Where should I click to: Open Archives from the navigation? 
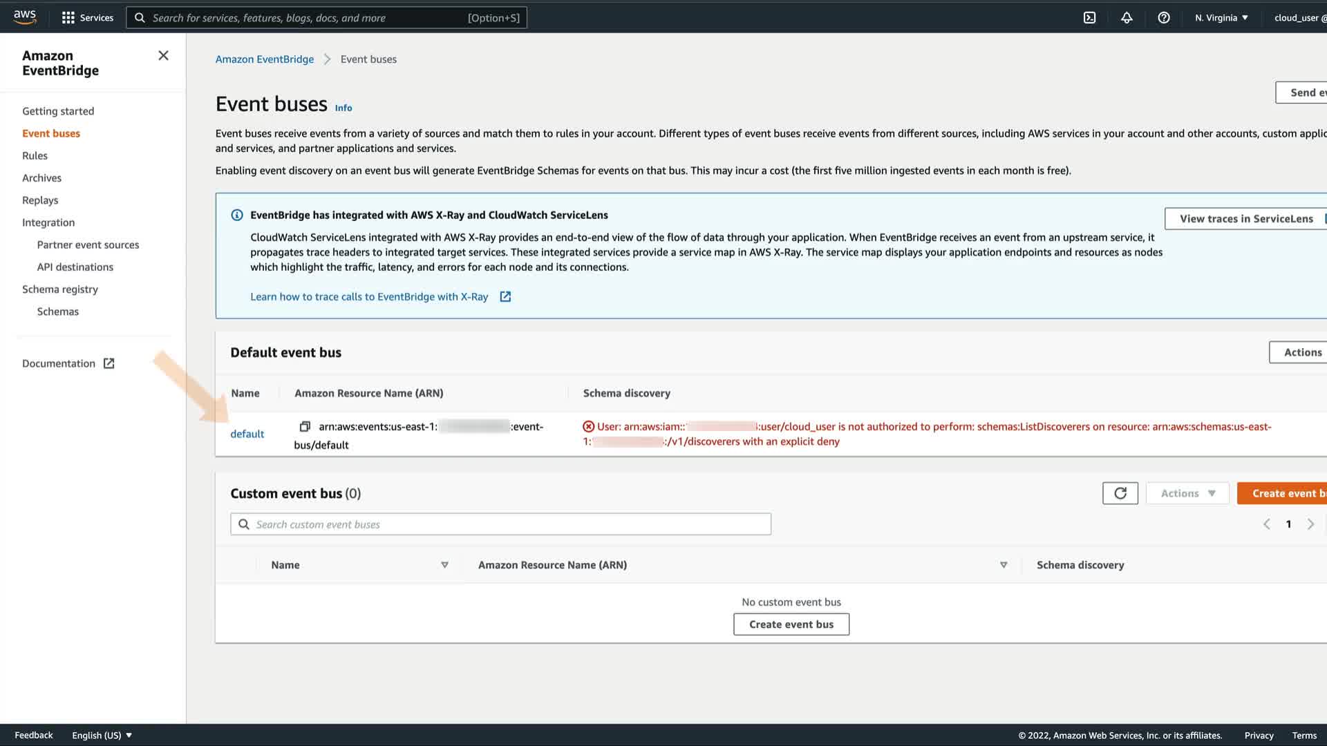tap(41, 178)
